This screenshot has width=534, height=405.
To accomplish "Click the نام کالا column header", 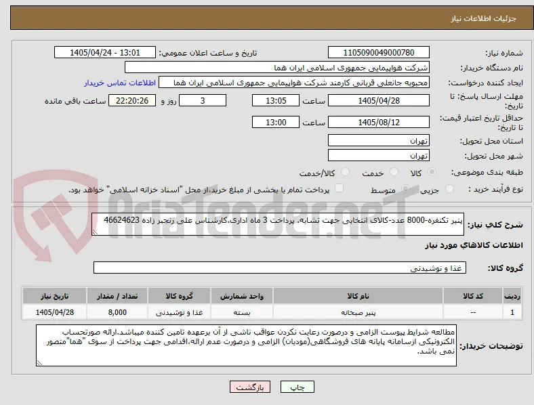I will (x=358, y=296).
